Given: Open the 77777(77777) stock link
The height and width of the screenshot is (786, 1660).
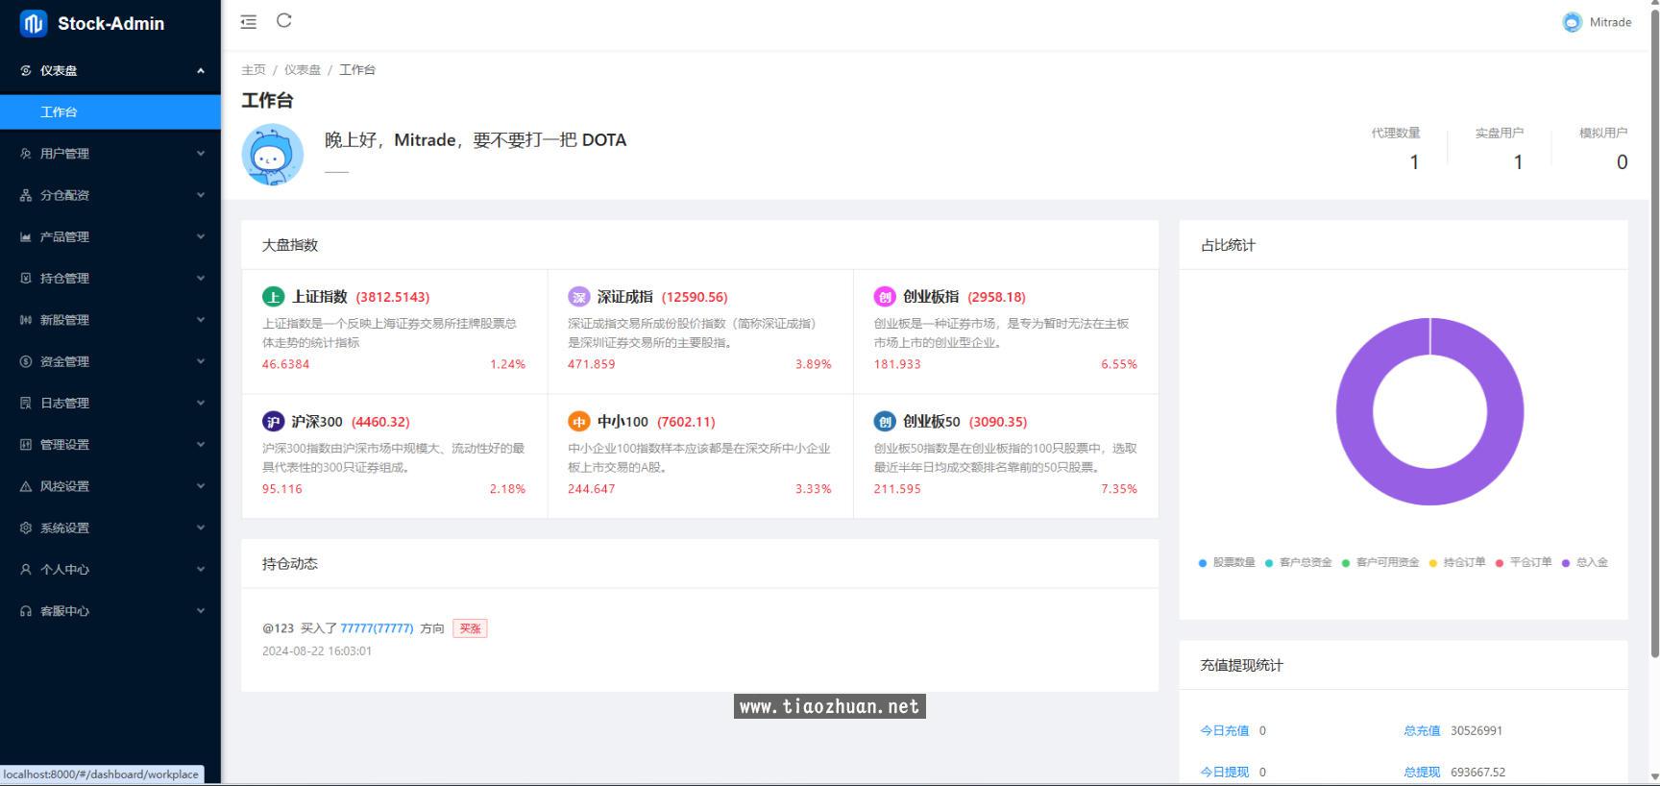Looking at the screenshot, I should pyautogui.click(x=377, y=628).
